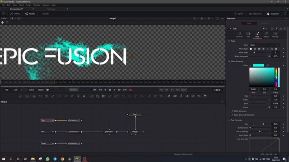Click the paint brush tool in toolbar
The image size is (289, 162).
[53, 96]
